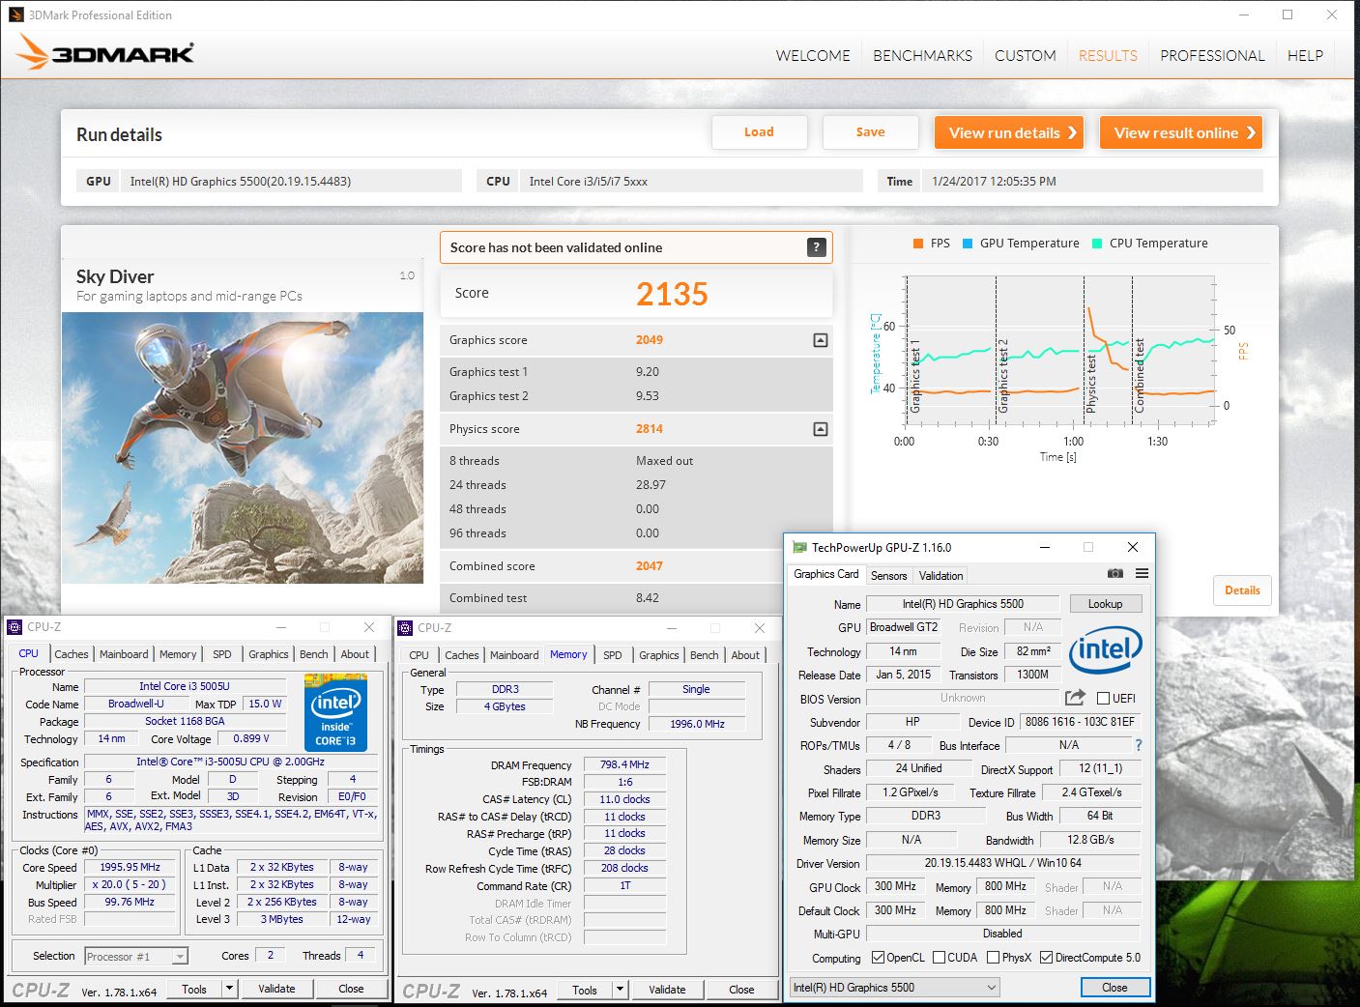This screenshot has width=1360, height=1007.
Task: Click the CPU Name field Intel Core i3 5005U
Action: coord(184,686)
